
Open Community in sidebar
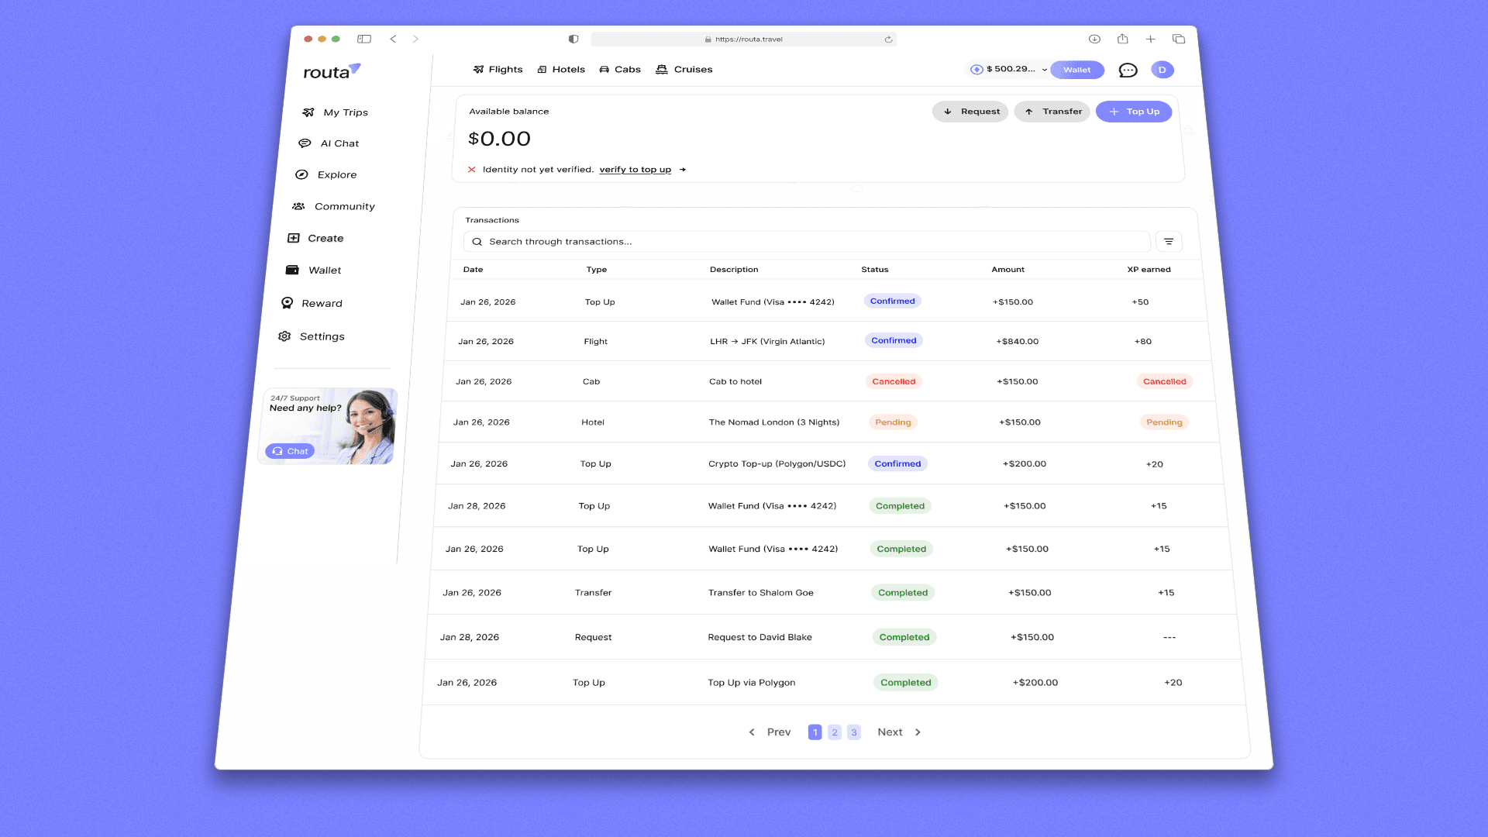tap(333, 207)
